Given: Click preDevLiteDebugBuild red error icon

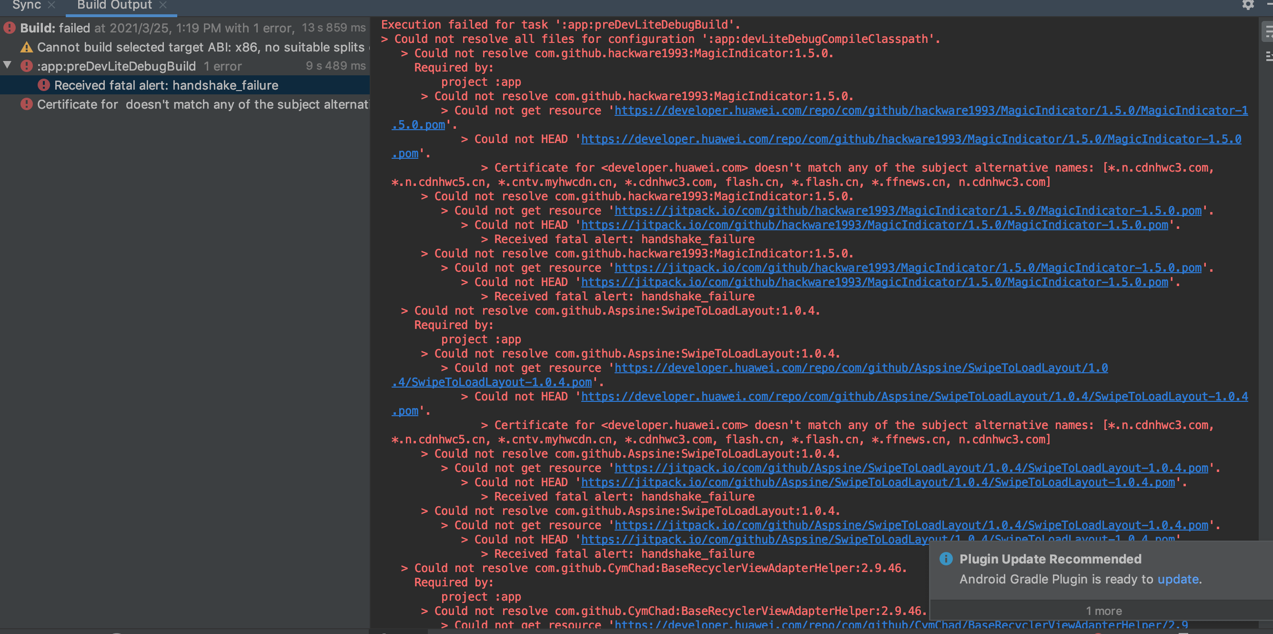Looking at the screenshot, I should point(27,66).
